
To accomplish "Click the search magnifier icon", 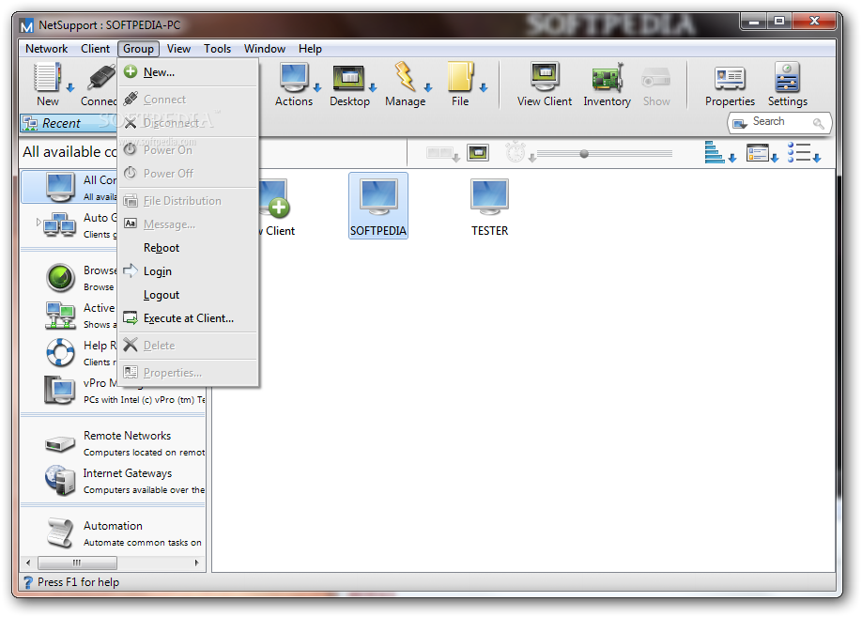I will (x=819, y=123).
